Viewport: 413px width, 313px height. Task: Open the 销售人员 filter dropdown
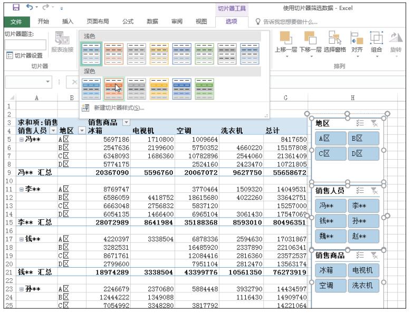pyautogui.click(x=53, y=131)
